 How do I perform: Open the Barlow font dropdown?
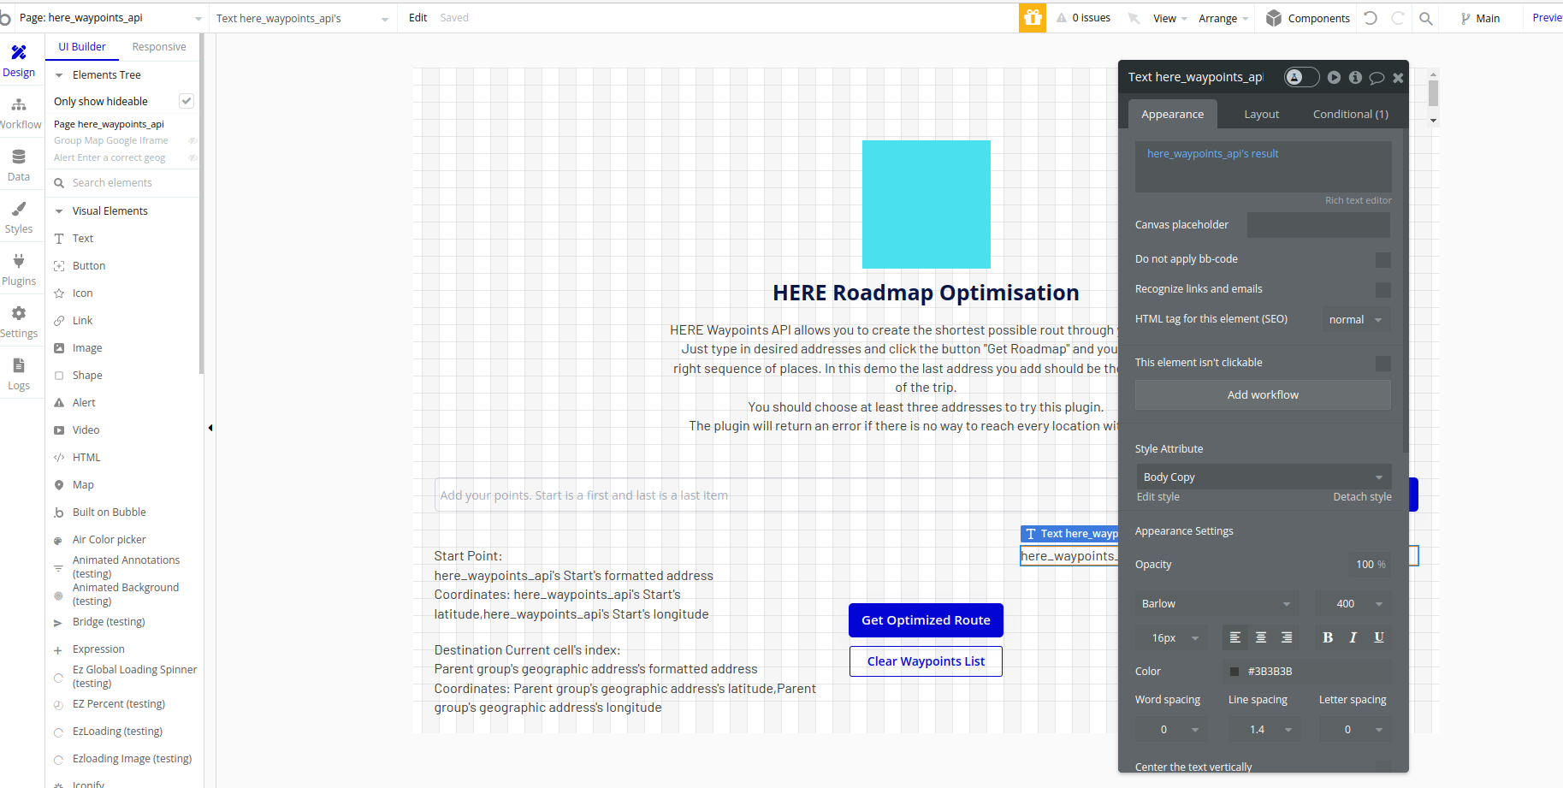(x=1217, y=603)
